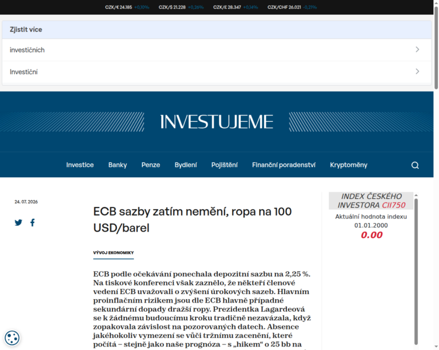The width and height of the screenshot is (439, 350).
Task: Click the index widget scroll-up arrow
Action: point(416,195)
